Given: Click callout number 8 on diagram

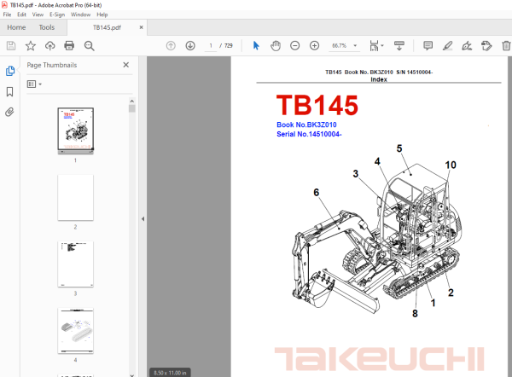Looking at the screenshot, I should point(415,313).
